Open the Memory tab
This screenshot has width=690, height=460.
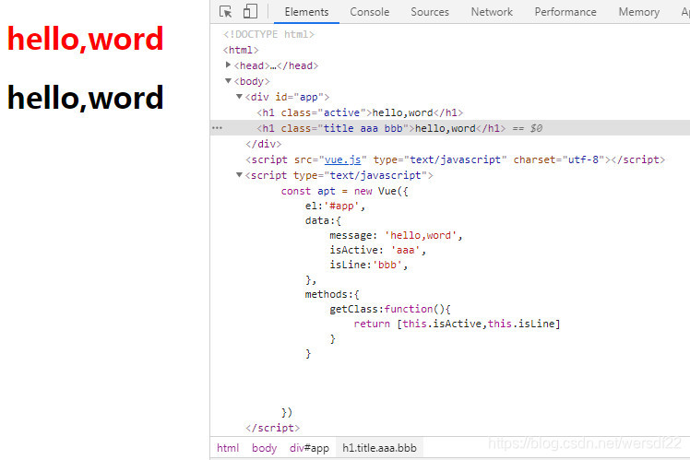[638, 12]
